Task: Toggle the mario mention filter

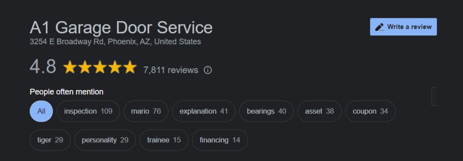Action: click(x=146, y=111)
